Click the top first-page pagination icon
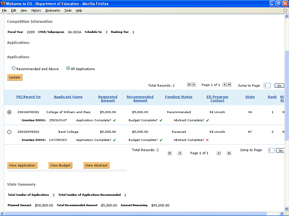Screen dimensions: 289x216 tap(189, 85)
